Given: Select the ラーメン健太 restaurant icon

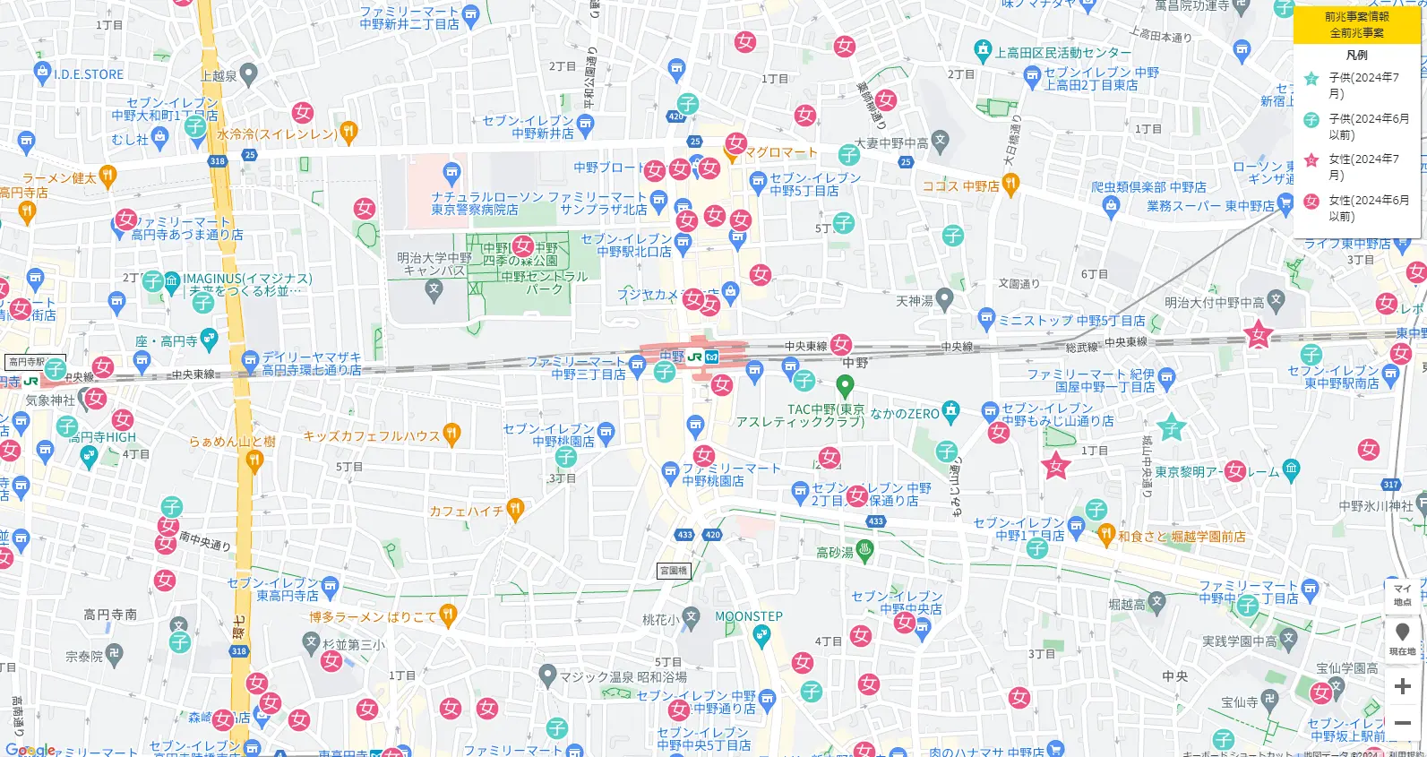Looking at the screenshot, I should click(107, 176).
